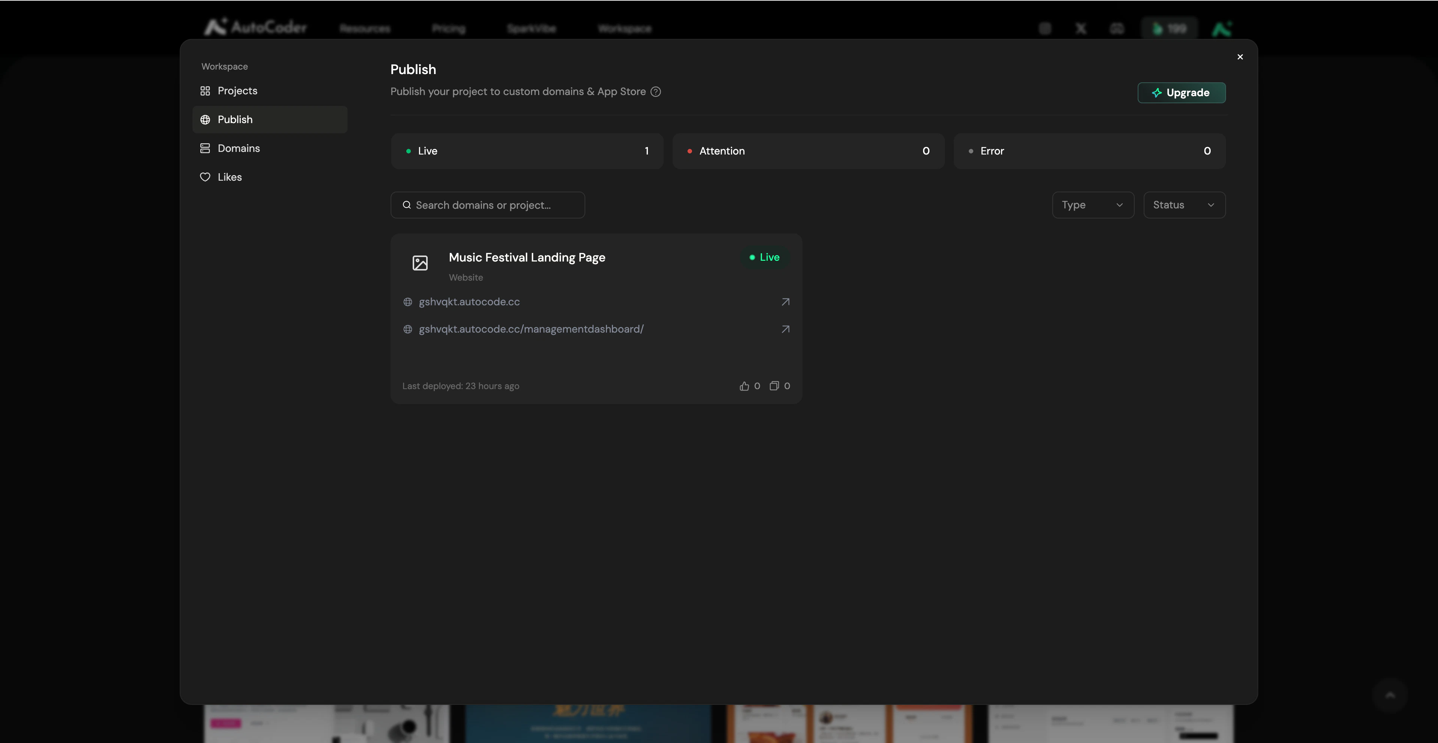Click the Upgrade button
This screenshot has width=1438, height=743.
coord(1181,93)
